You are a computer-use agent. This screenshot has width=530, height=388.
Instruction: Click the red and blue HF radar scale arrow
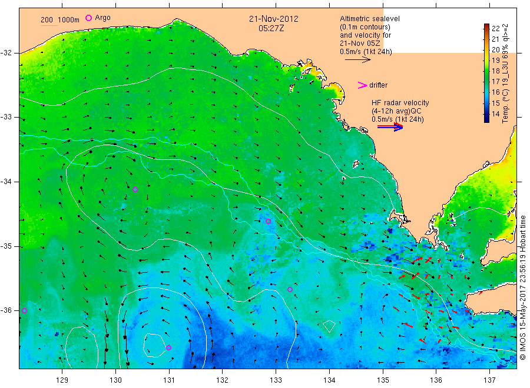click(x=390, y=126)
